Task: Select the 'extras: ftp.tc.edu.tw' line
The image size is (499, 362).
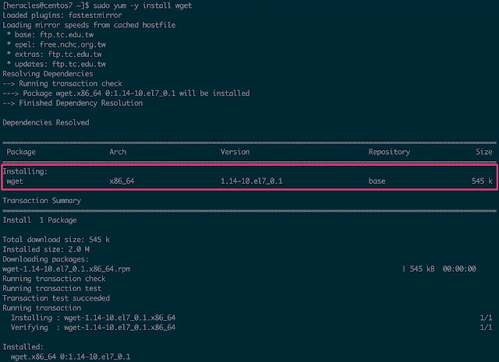Action: click(x=55, y=54)
